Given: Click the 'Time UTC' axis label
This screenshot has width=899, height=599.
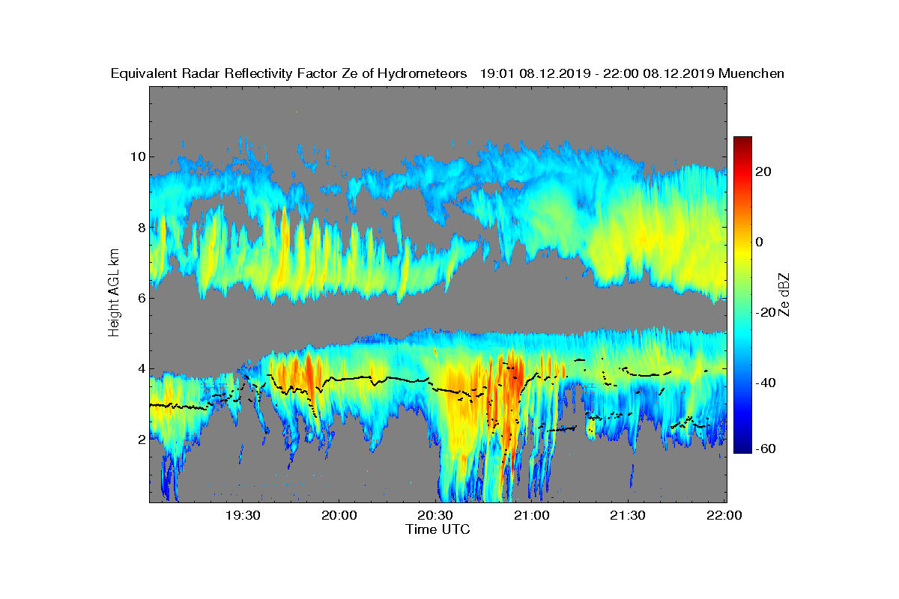Looking at the screenshot, I should coord(438,529).
